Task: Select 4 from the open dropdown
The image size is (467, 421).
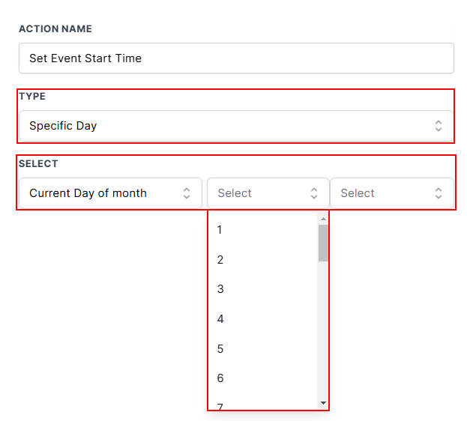Action: [220, 319]
